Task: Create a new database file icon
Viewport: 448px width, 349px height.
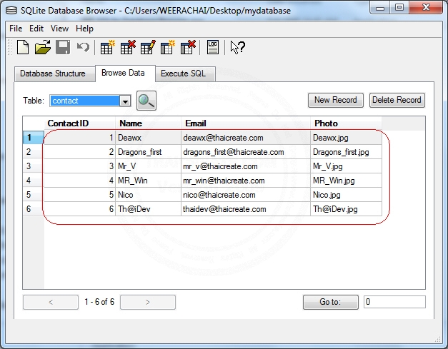Action: 23,47
